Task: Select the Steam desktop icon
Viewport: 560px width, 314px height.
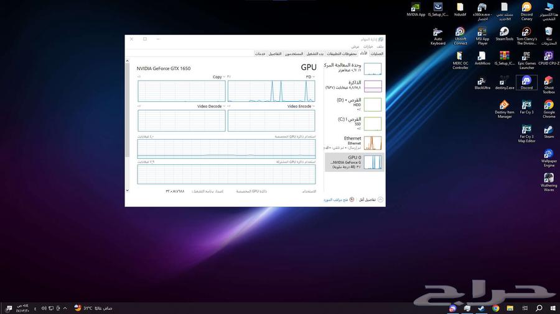Action: click(549, 132)
